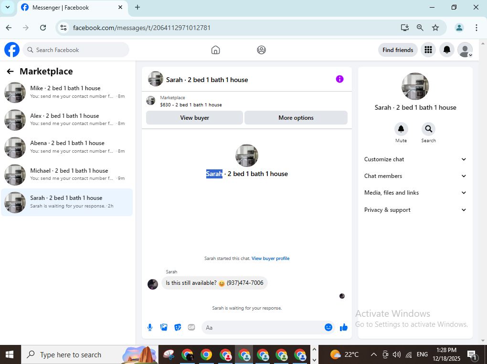The height and width of the screenshot is (364, 487).
Task: Open the Facebook menu grid icon
Action: pyautogui.click(x=428, y=50)
